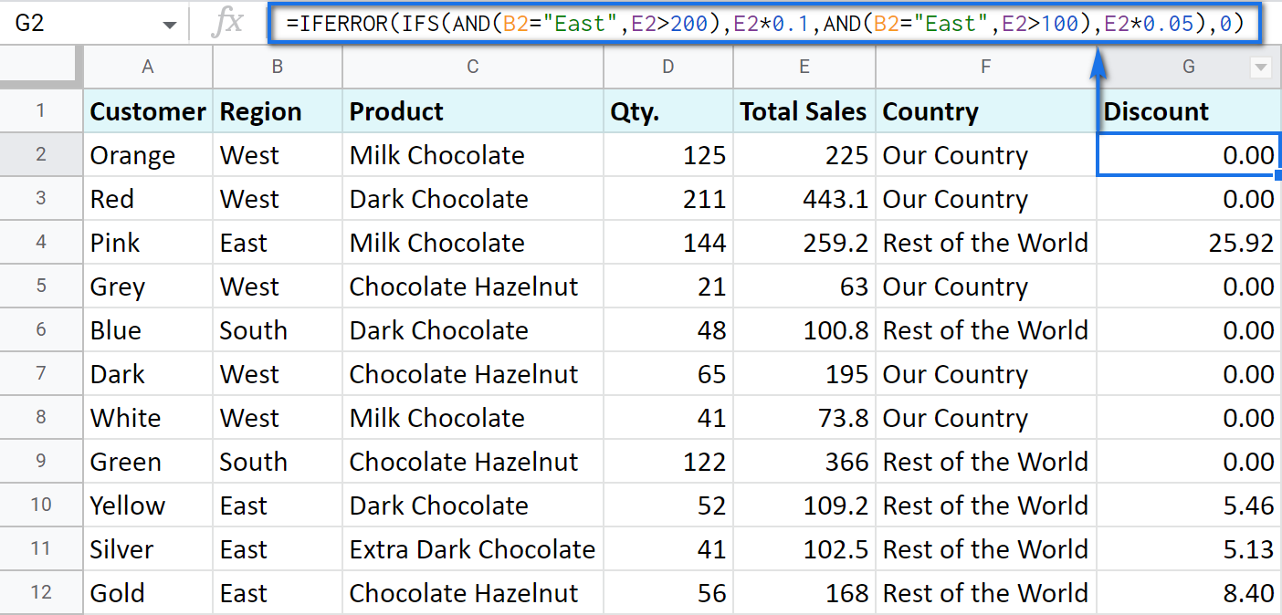Click the Name Box dropdown arrow
This screenshot has height=615, width=1282.
pos(169,23)
